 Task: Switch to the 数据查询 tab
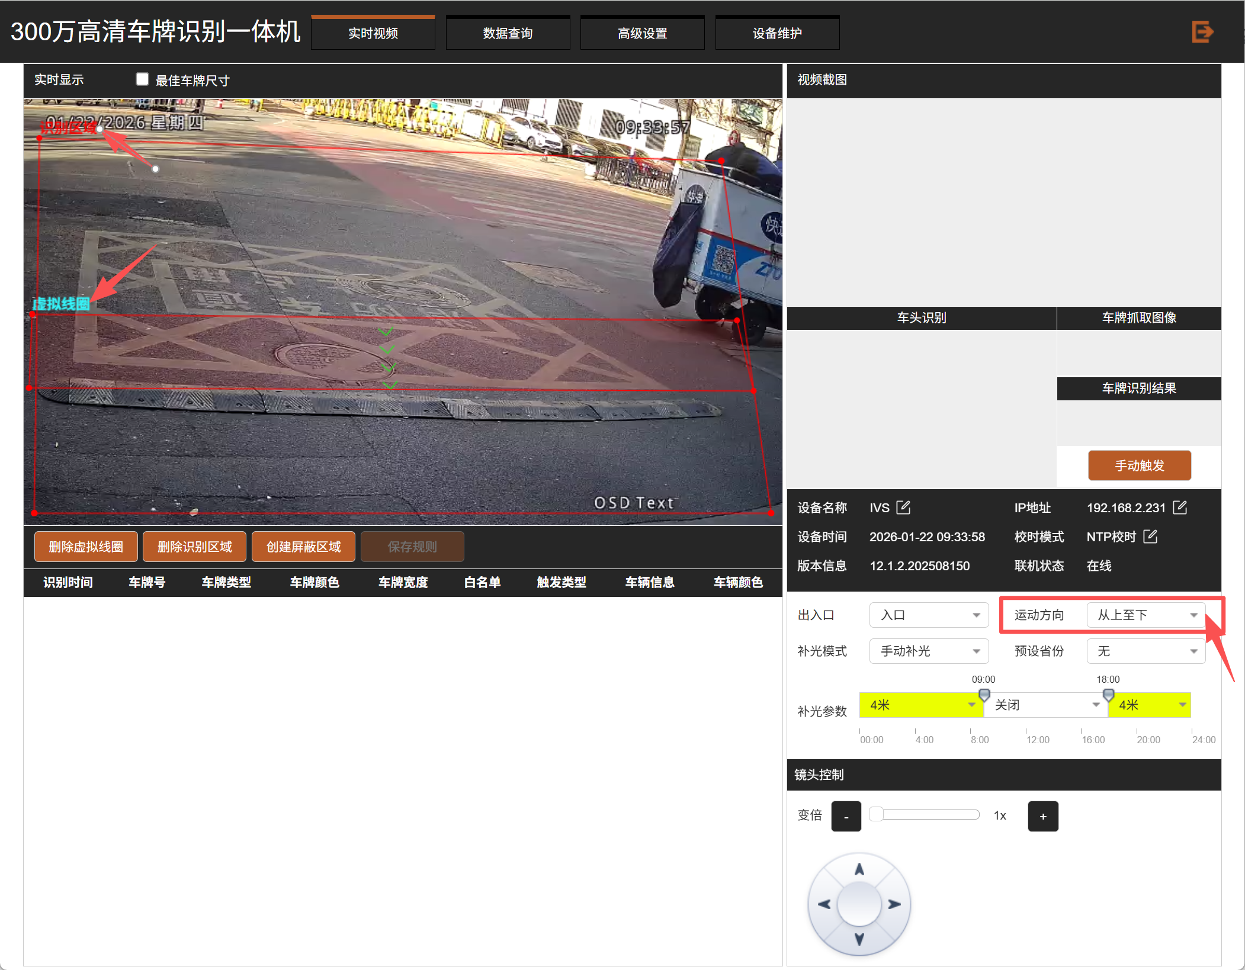(x=508, y=33)
